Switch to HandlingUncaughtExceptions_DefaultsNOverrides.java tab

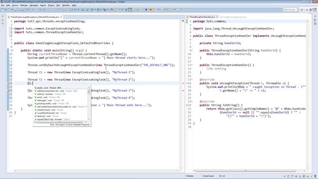pyautogui.click(x=35, y=17)
